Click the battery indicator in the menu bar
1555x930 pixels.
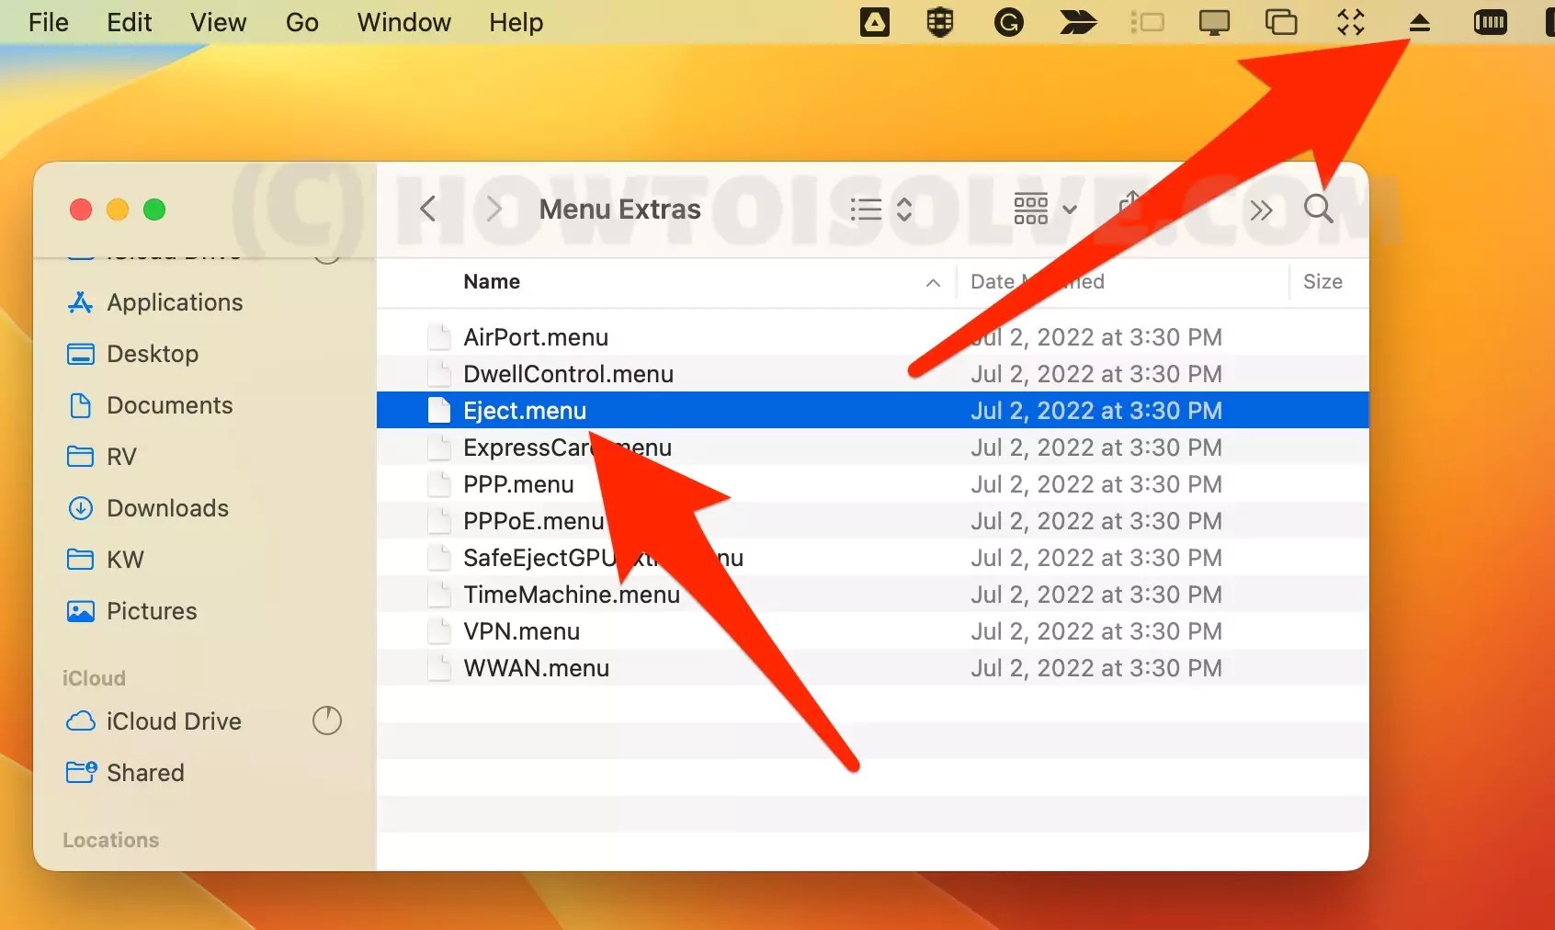[x=1490, y=22]
